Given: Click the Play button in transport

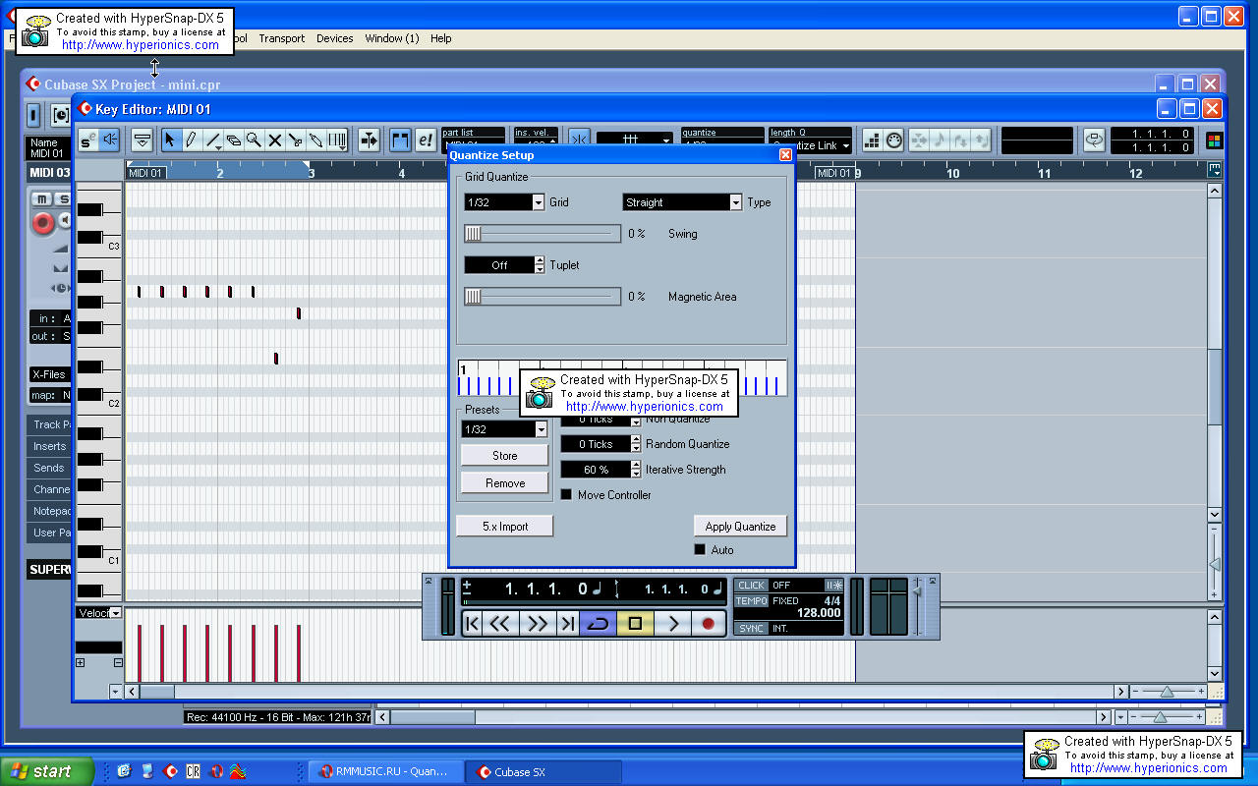Looking at the screenshot, I should coord(672,623).
